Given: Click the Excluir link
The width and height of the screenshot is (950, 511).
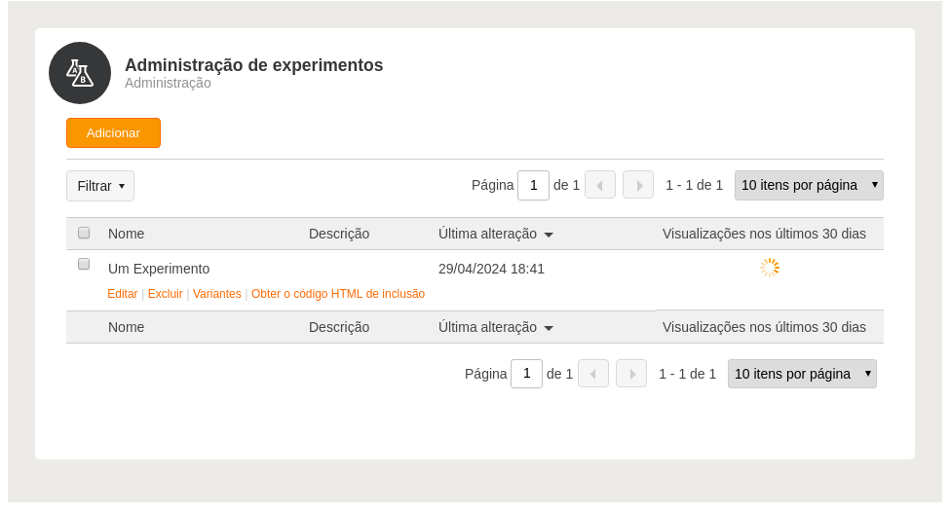Looking at the screenshot, I should (166, 294).
